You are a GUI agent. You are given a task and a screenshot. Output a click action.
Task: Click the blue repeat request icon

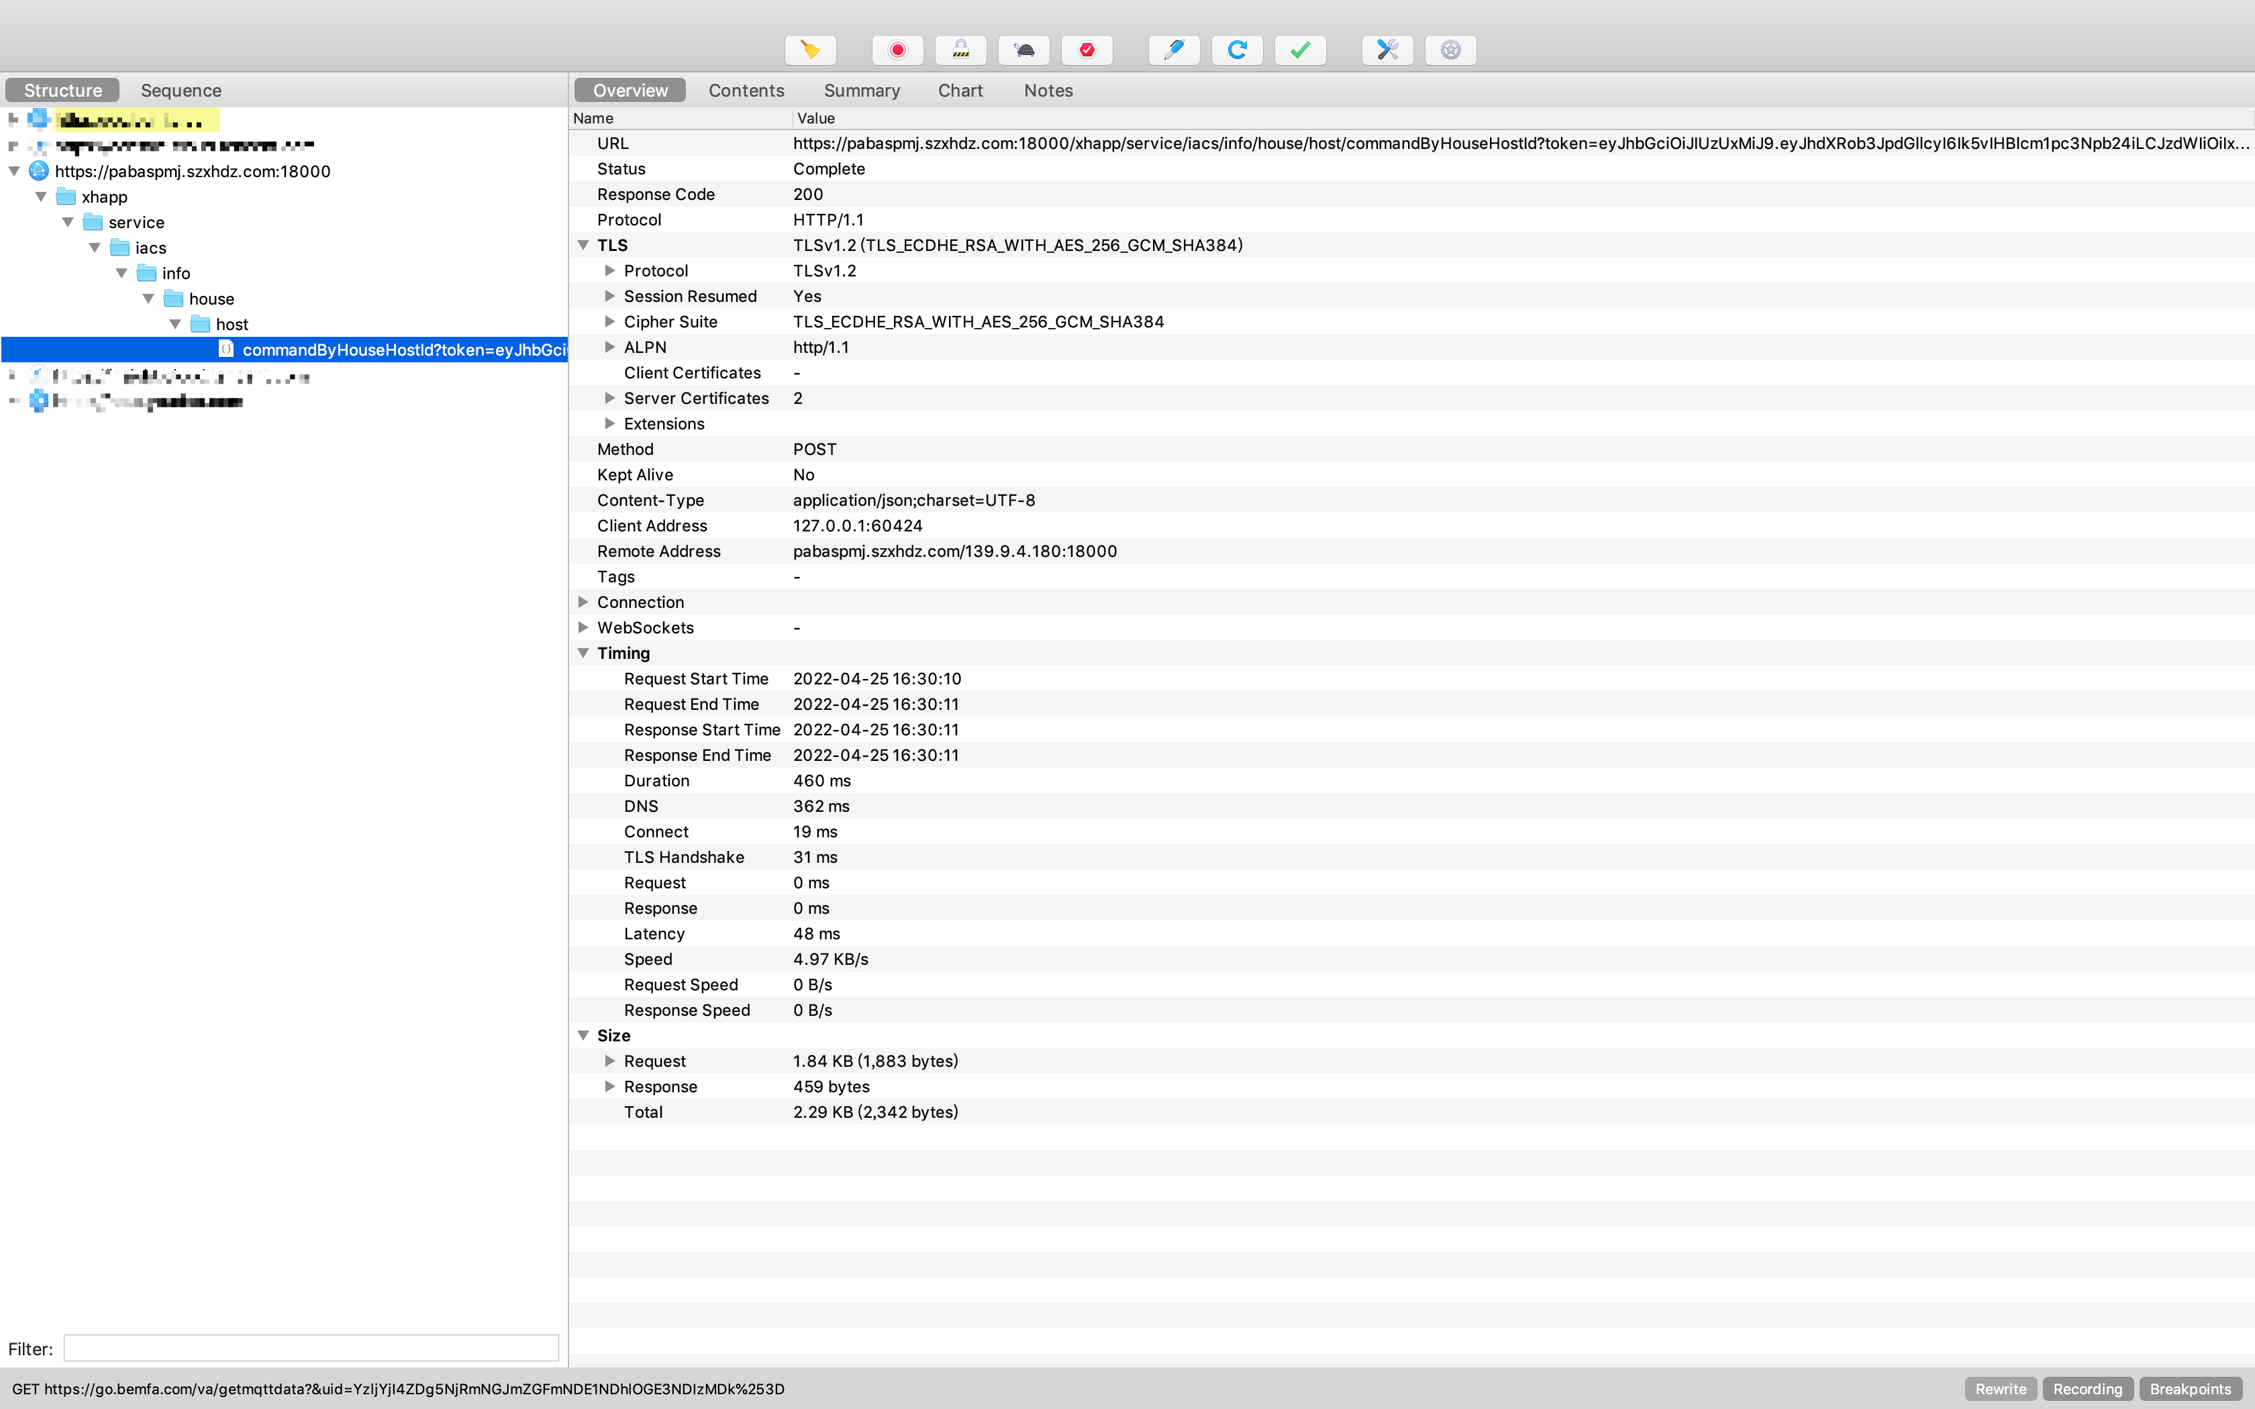pyautogui.click(x=1238, y=50)
